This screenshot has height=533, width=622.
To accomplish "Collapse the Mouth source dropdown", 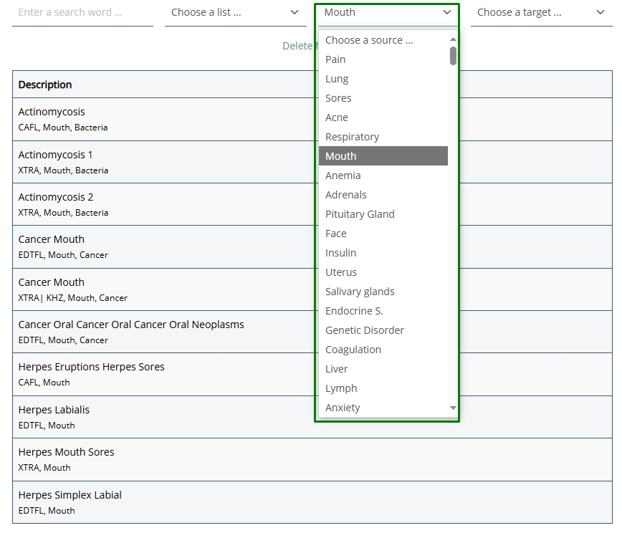I will tap(387, 12).
